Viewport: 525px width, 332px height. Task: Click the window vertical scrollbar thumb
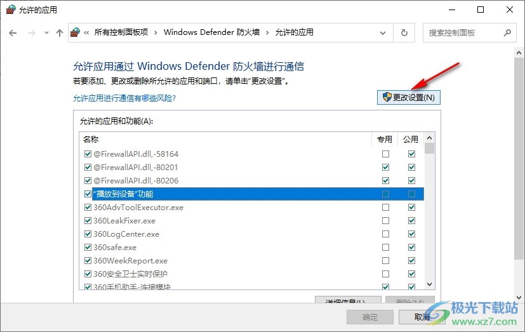click(519, 158)
